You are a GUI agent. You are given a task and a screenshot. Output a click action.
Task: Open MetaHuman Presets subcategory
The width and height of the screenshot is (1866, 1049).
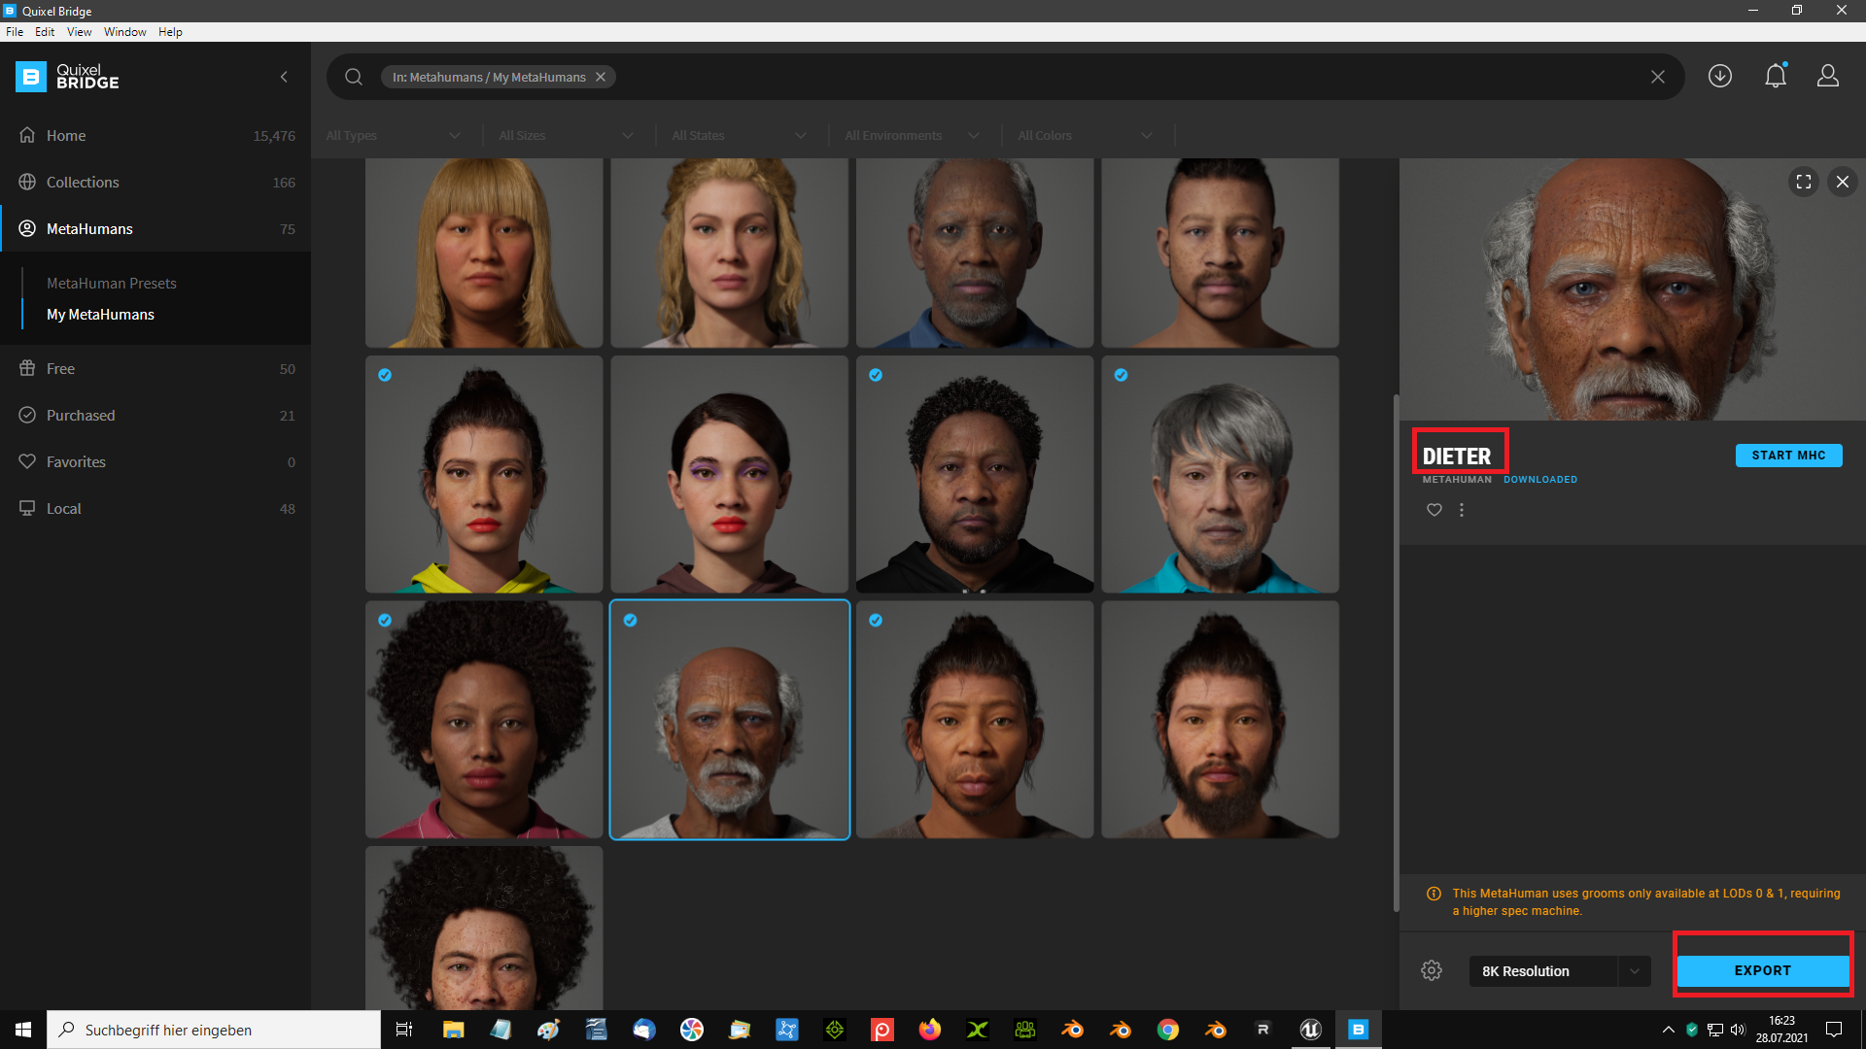112,283
